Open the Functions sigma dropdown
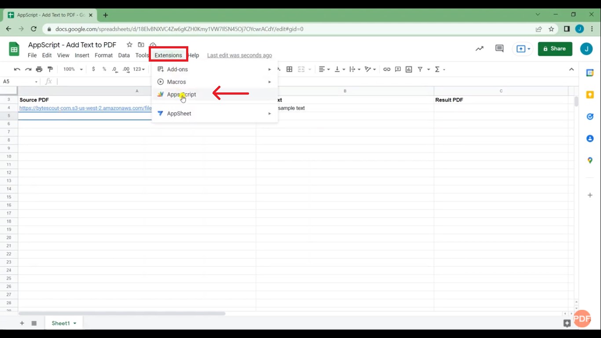The image size is (601, 338). [440, 69]
